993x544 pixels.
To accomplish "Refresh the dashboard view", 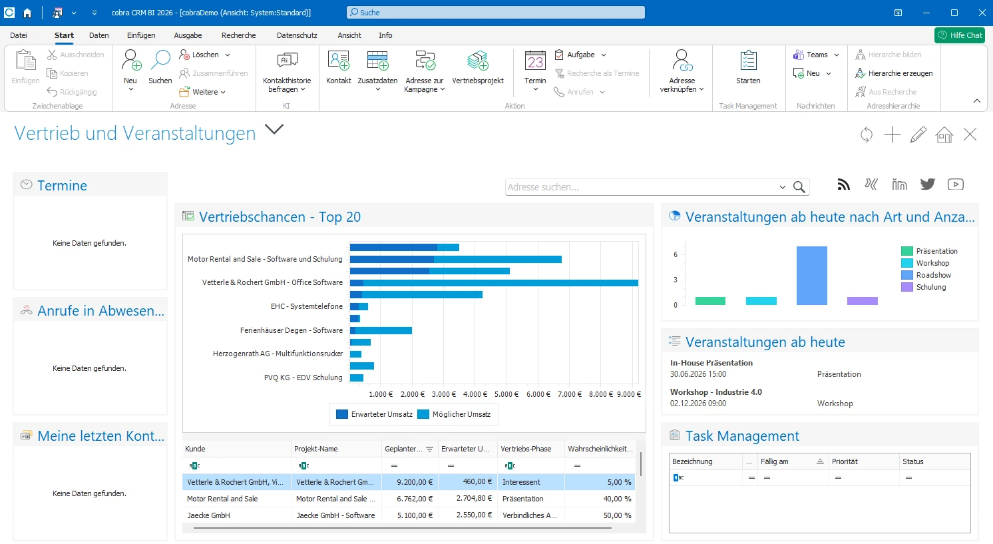I will click(x=867, y=135).
